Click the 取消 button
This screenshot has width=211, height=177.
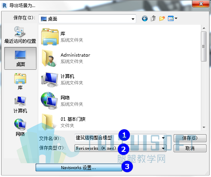pyautogui.click(x=190, y=148)
